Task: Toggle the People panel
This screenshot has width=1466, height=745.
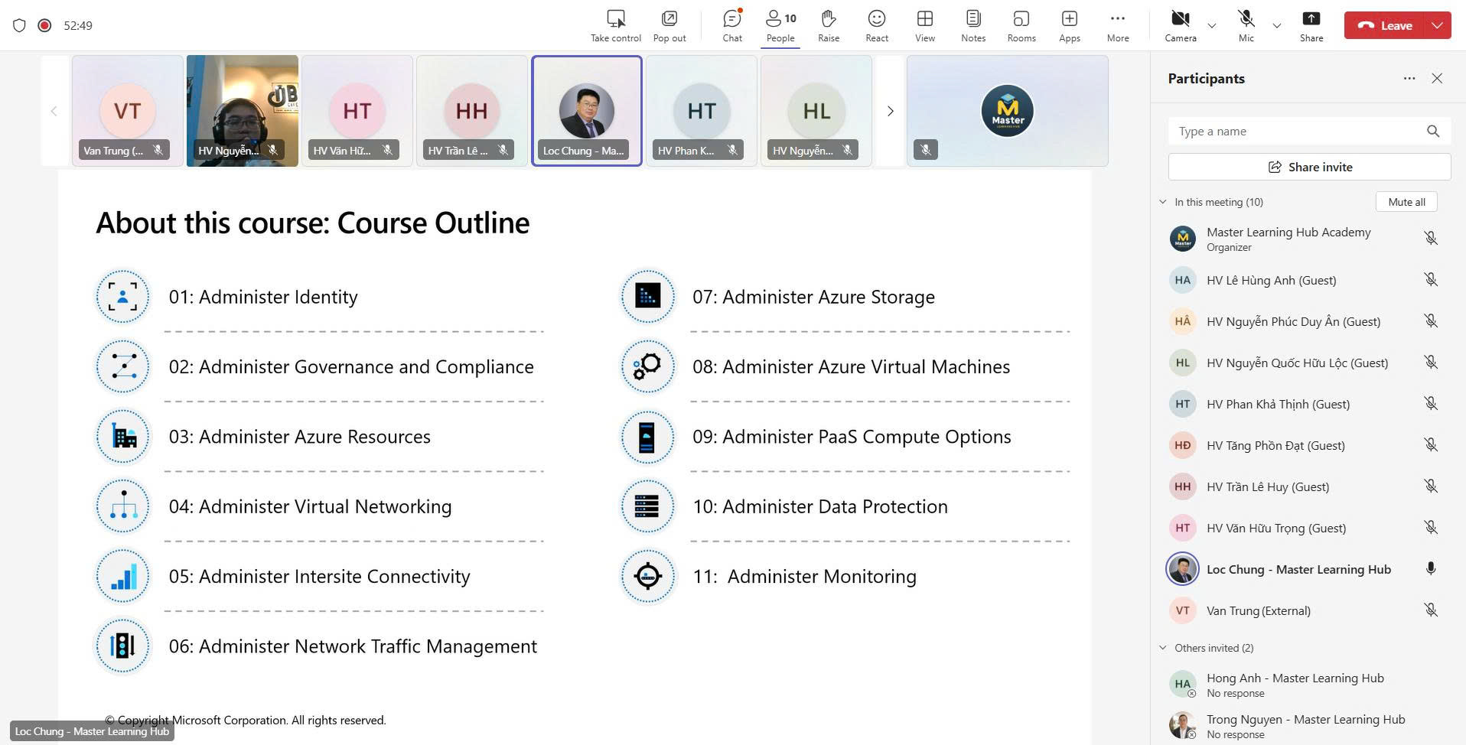Action: pyautogui.click(x=780, y=25)
